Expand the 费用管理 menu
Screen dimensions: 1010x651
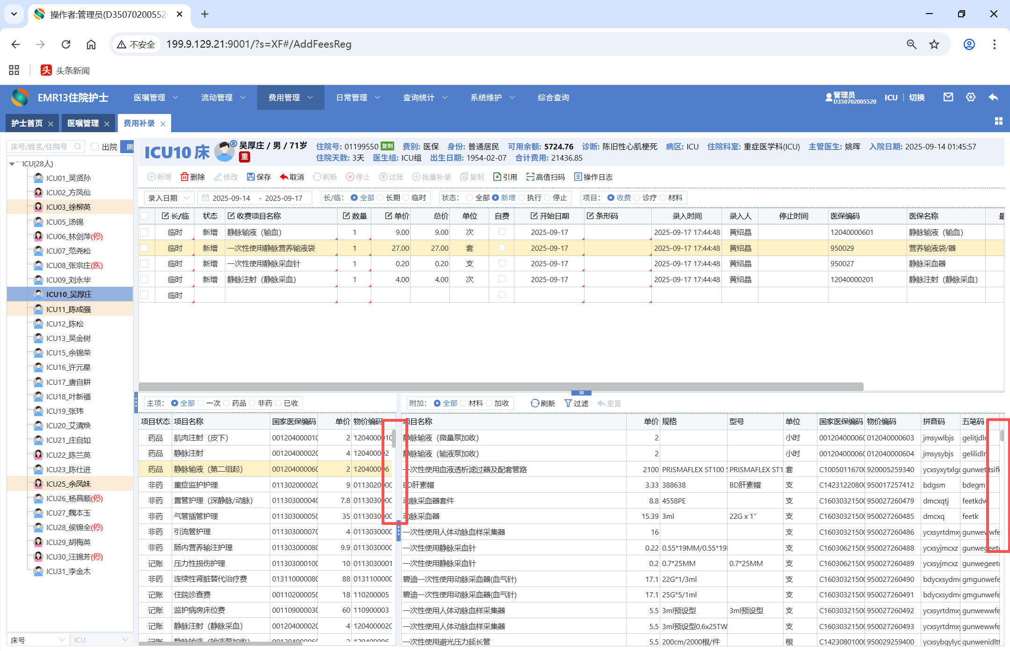pyautogui.click(x=290, y=97)
